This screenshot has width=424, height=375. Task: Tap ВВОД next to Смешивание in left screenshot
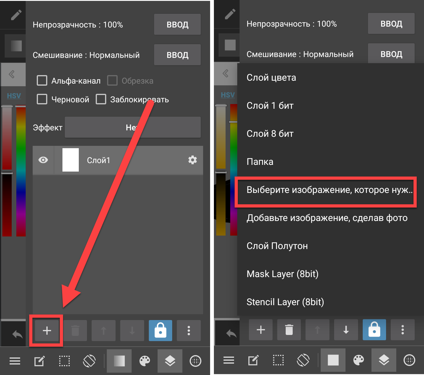coord(177,55)
